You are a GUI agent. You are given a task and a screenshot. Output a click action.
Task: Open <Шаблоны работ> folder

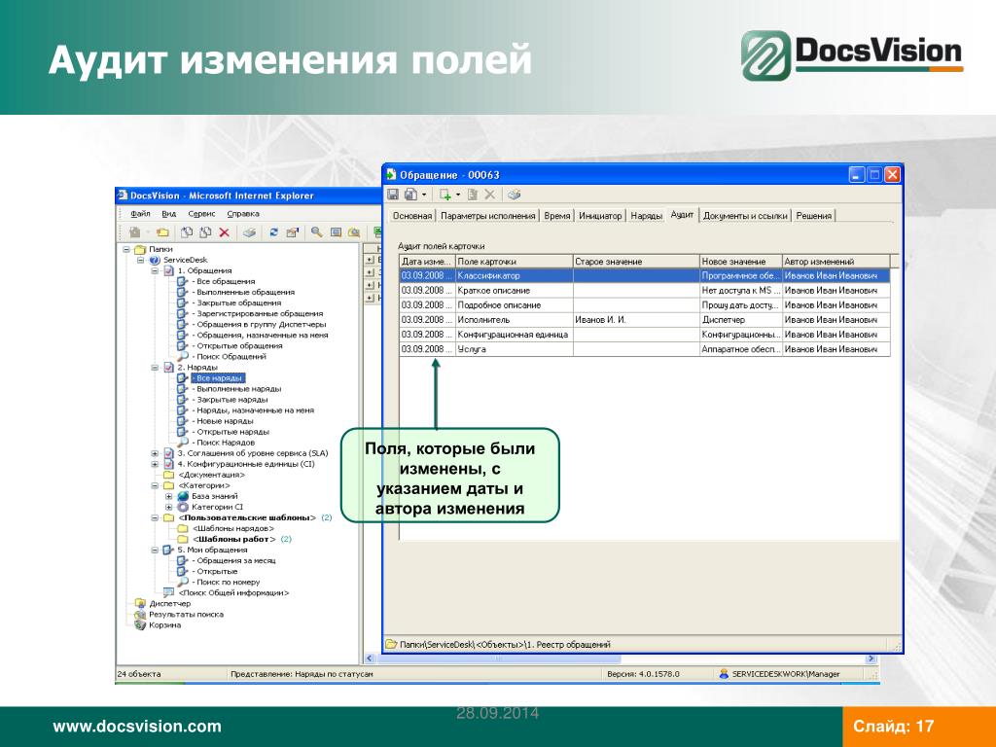(233, 539)
